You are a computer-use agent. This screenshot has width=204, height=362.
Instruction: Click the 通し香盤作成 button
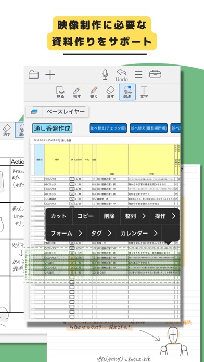coord(52,128)
